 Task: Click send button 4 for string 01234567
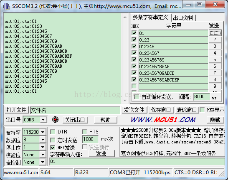pos(215,53)
